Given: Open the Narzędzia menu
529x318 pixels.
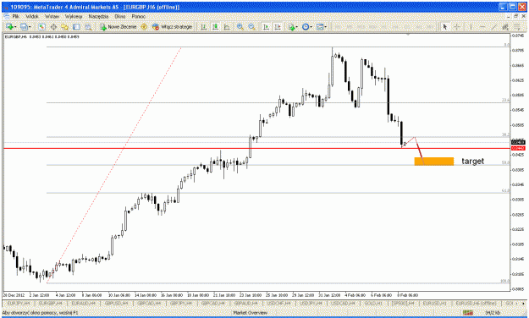Looking at the screenshot, I should point(98,16).
